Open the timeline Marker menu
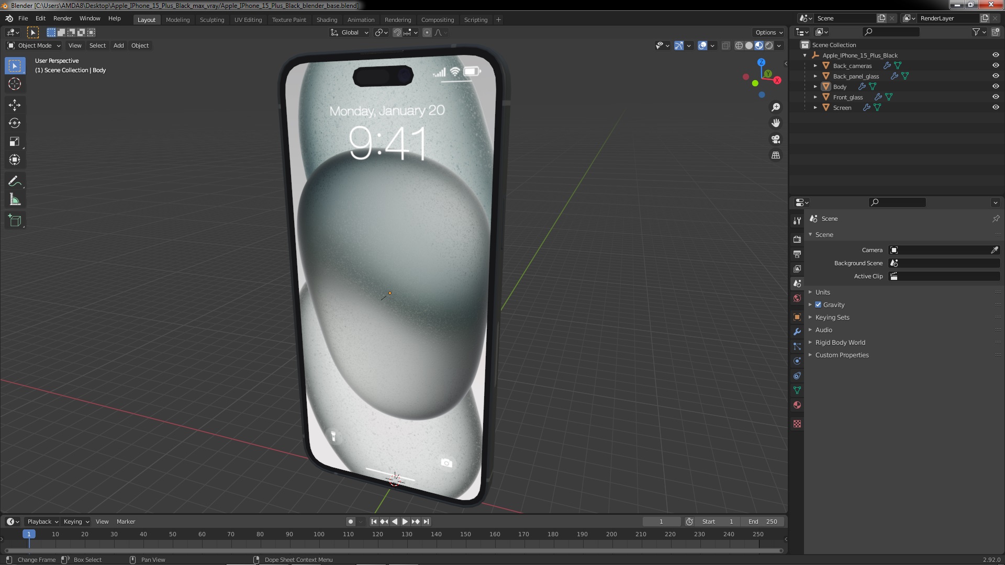 pyautogui.click(x=126, y=522)
